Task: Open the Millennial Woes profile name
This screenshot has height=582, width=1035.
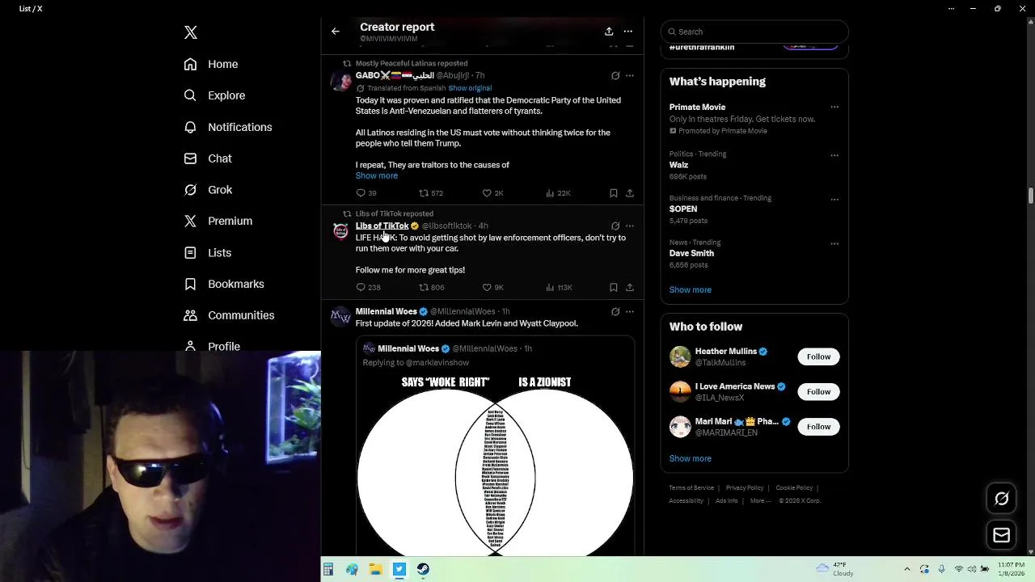Action: tap(387, 312)
